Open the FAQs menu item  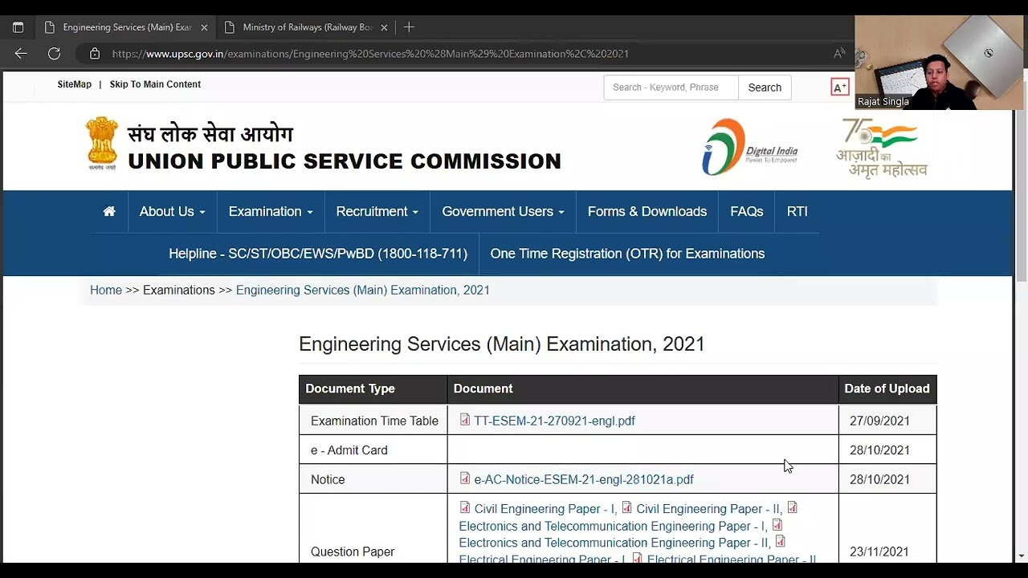click(x=747, y=211)
